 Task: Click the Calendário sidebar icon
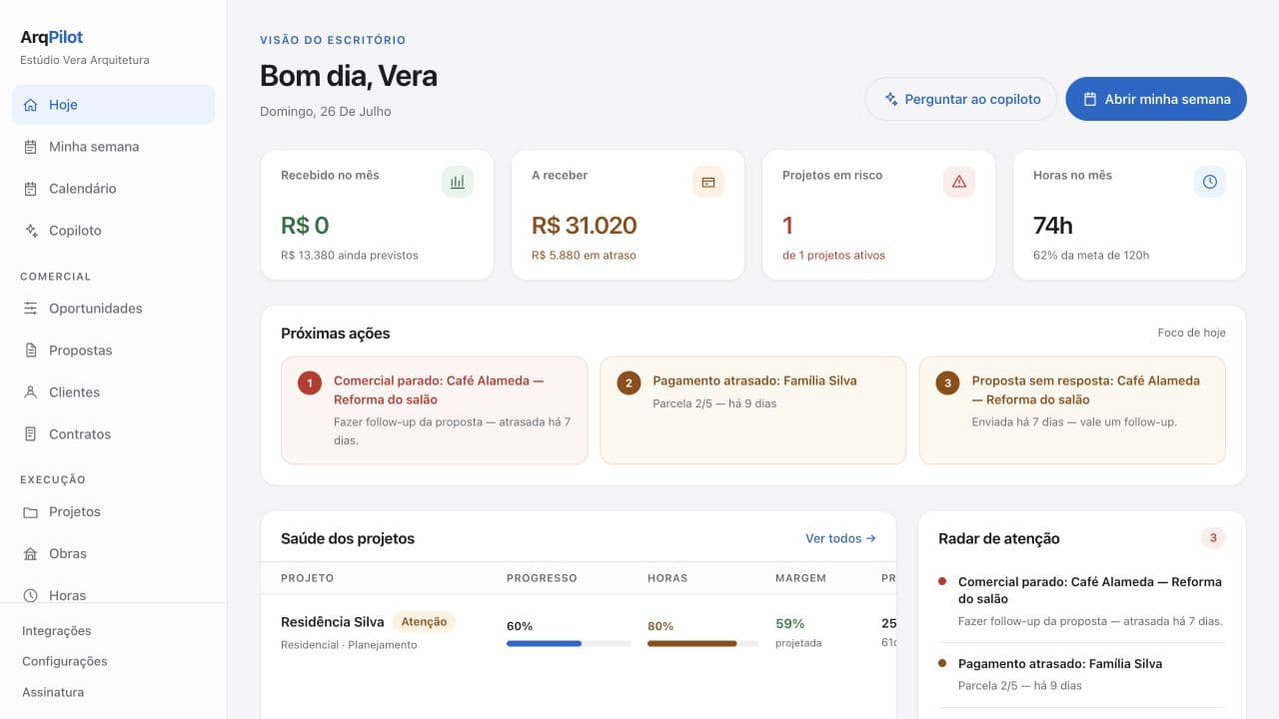(x=30, y=189)
